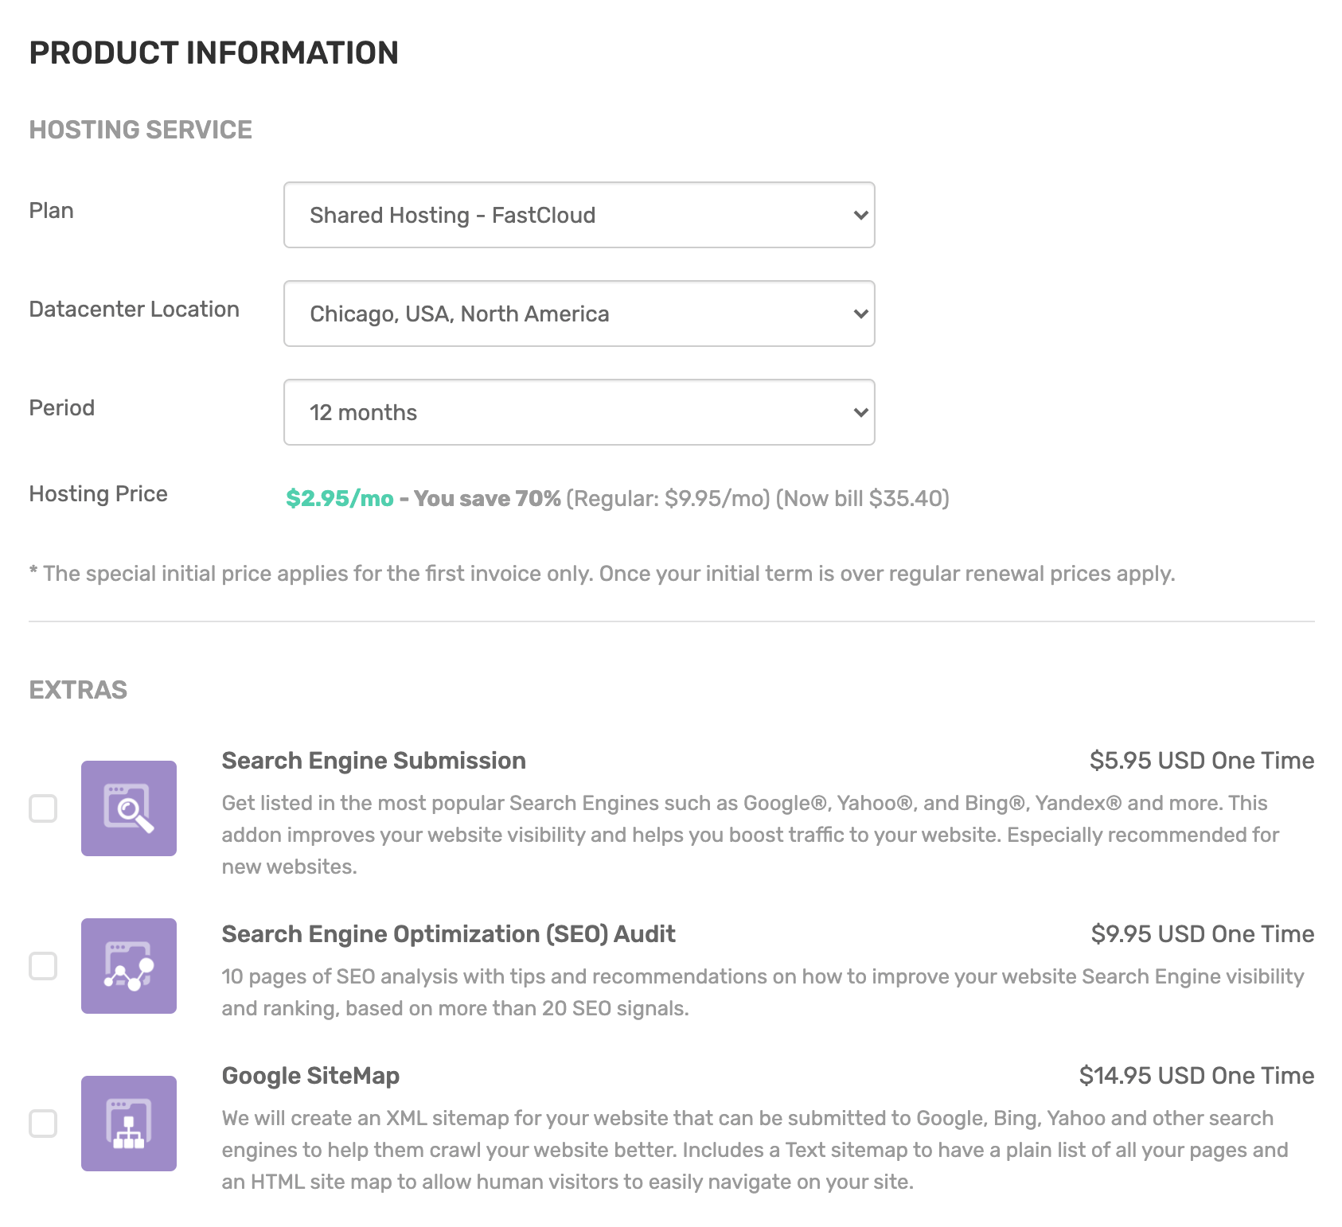Click the $5.95 USD One Time price
Screen dimensions: 1342x1227
[1202, 761]
